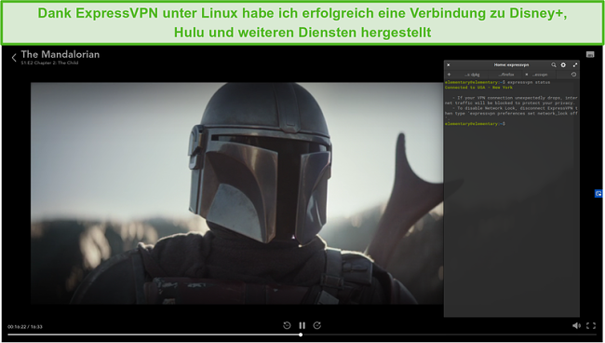Switch to the dpkg terminal tab
Image resolution: width=605 pixels, height=343 pixels.
(472, 75)
